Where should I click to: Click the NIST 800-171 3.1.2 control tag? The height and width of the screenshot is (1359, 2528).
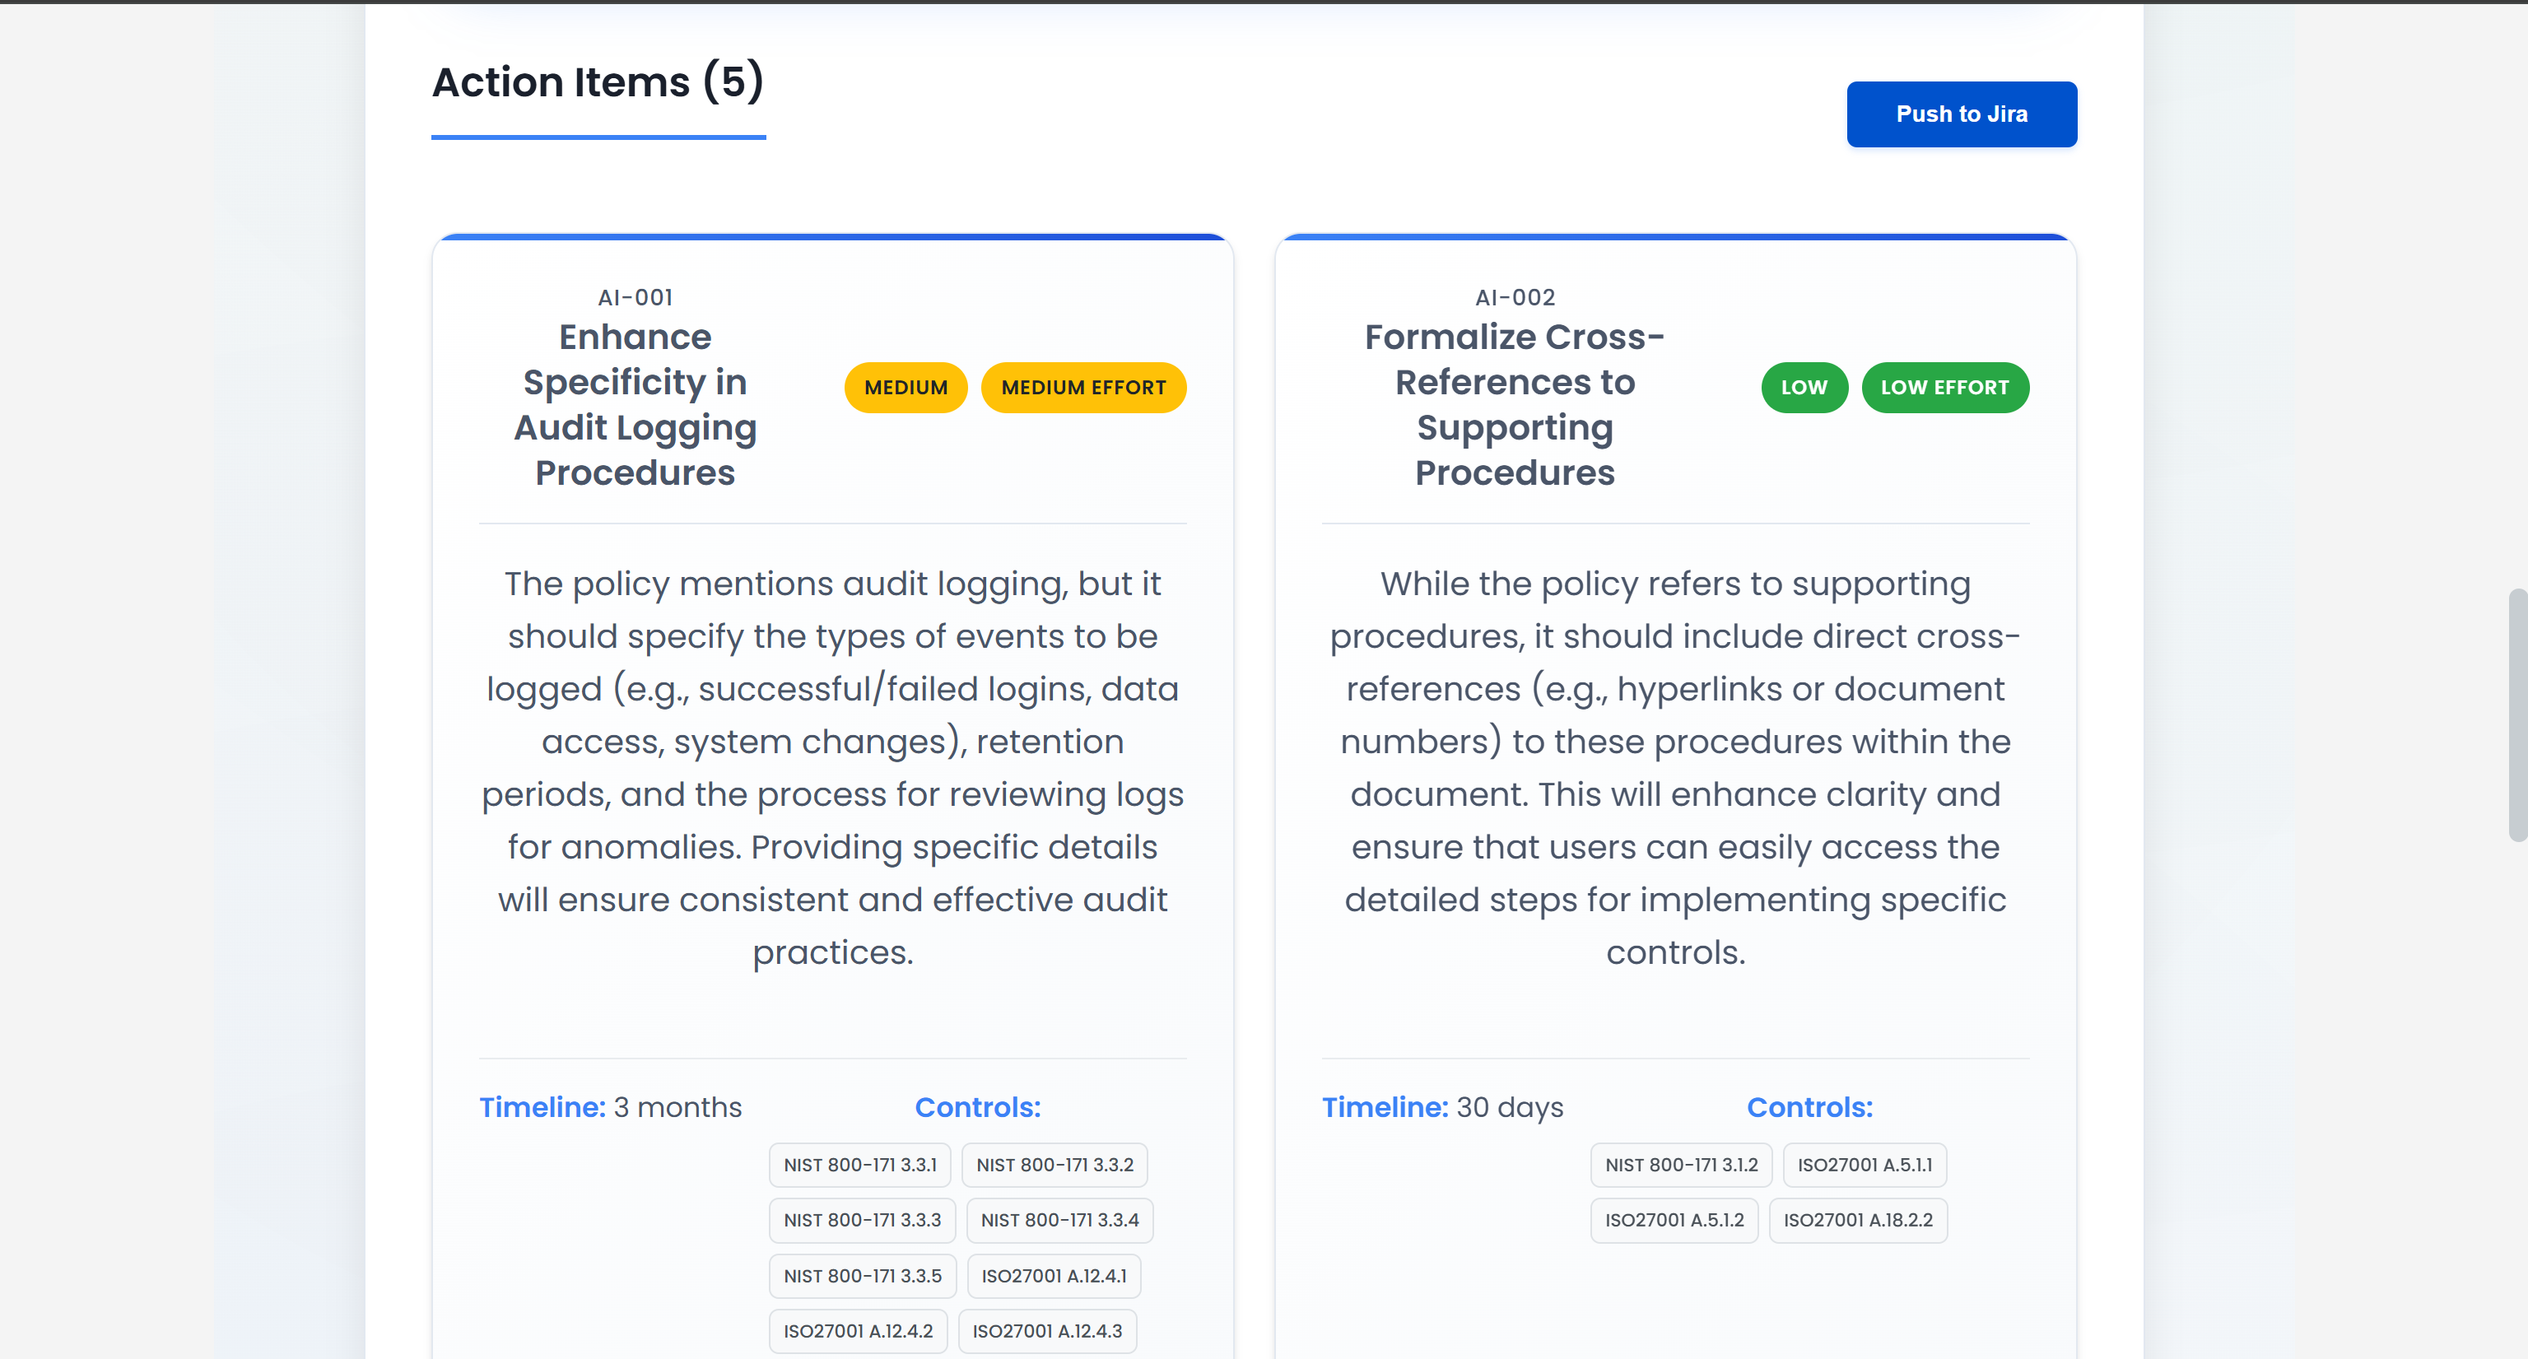(1680, 1165)
